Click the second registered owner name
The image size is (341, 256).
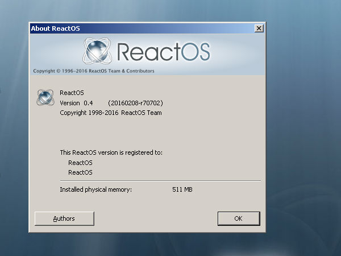coord(80,172)
